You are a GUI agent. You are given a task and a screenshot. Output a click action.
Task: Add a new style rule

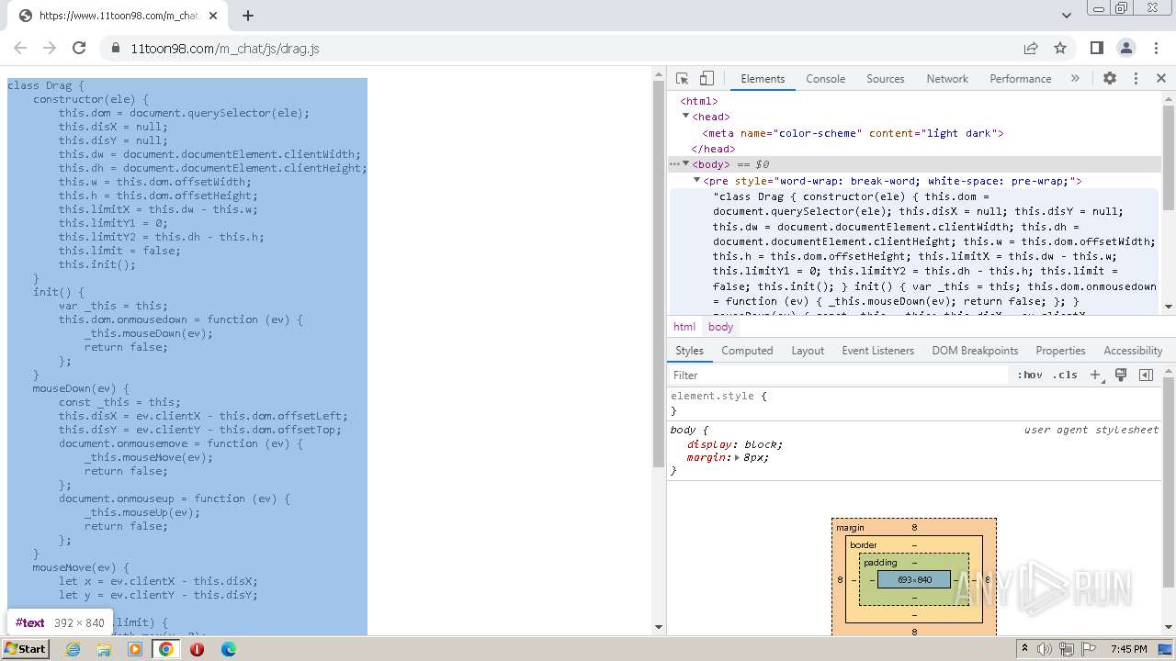tap(1095, 375)
